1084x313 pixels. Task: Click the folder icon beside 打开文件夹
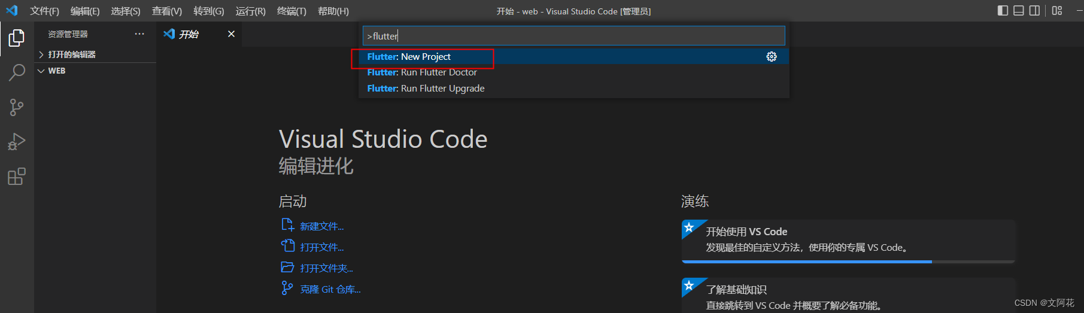click(288, 267)
